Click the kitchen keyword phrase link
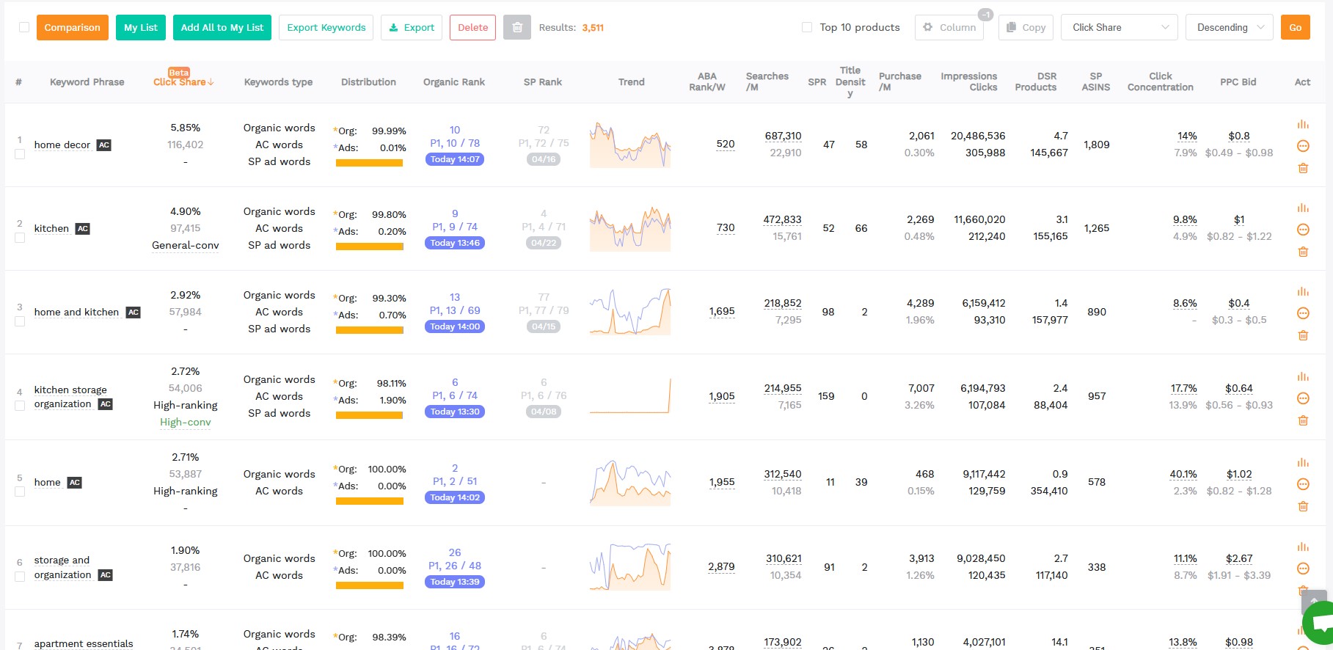1333x650 pixels. [x=51, y=229]
